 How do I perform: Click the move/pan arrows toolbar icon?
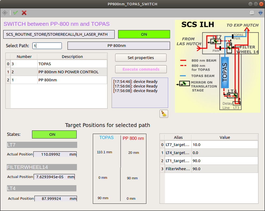coord(5,13)
